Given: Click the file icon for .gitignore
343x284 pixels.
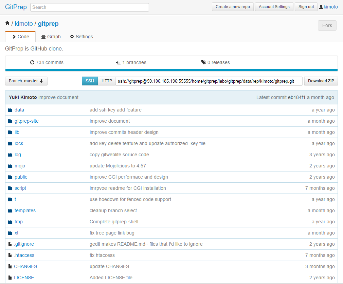Looking at the screenshot, I should (x=10, y=244).
